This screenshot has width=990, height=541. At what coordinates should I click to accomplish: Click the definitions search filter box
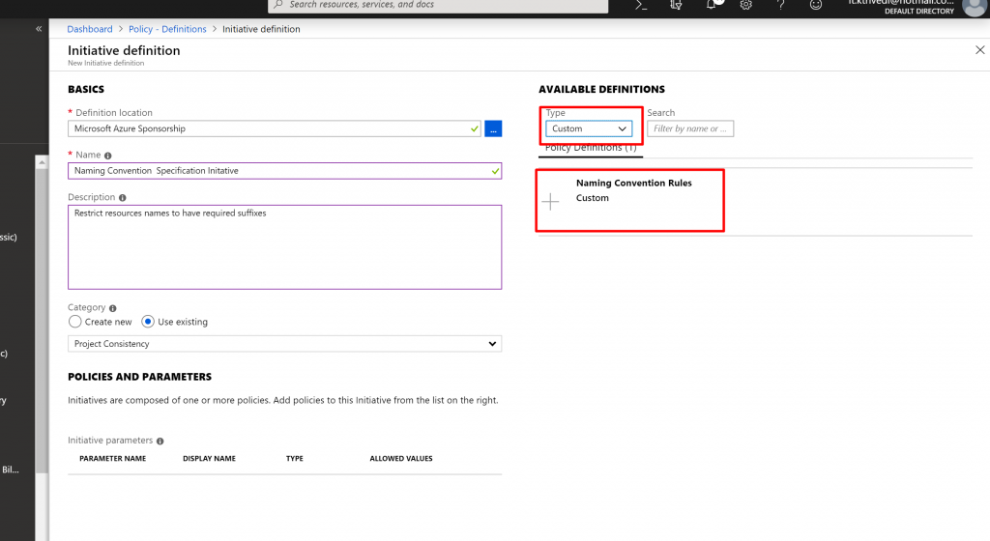690,128
